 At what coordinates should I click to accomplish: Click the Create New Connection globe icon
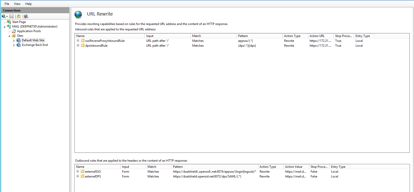[x=4, y=16]
